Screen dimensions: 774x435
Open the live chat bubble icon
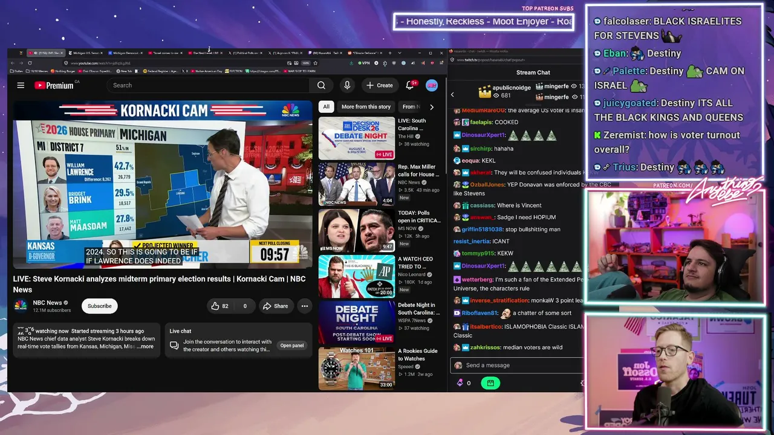[174, 346]
